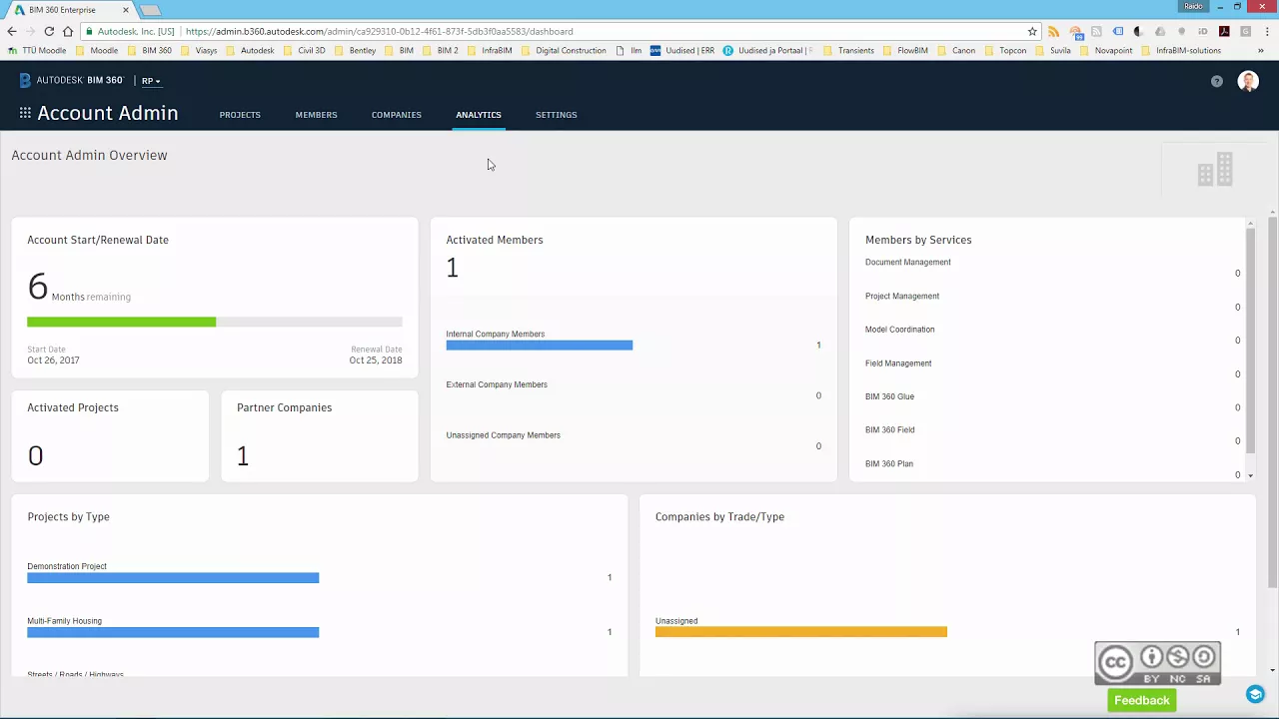Open the Digital Construction bookmarks folder
Screen dimensions: 1279x719
564,50
